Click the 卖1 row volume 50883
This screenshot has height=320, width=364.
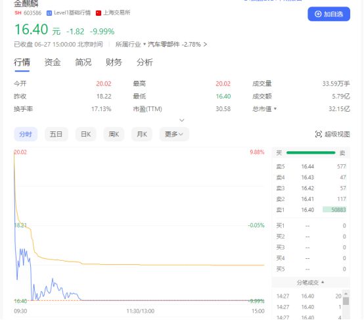(x=334, y=210)
